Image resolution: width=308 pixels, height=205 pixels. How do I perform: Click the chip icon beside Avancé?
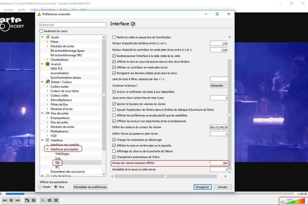pos(48,64)
